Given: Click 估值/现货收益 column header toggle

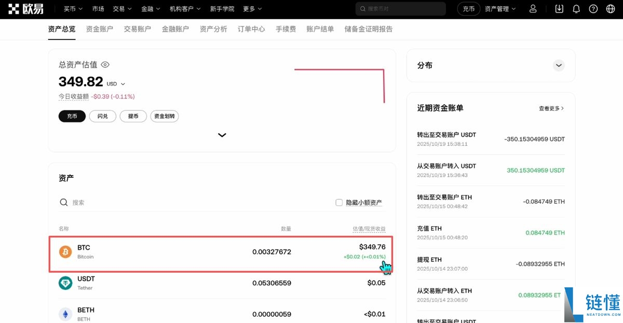Looking at the screenshot, I should click(363, 228).
